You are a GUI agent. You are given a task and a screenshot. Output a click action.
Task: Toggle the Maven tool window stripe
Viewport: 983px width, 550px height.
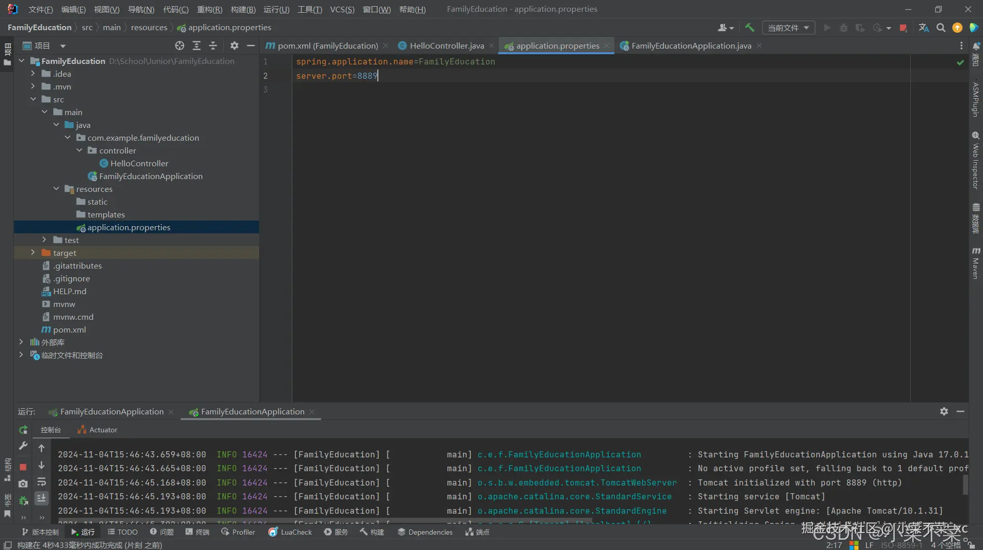point(976,263)
